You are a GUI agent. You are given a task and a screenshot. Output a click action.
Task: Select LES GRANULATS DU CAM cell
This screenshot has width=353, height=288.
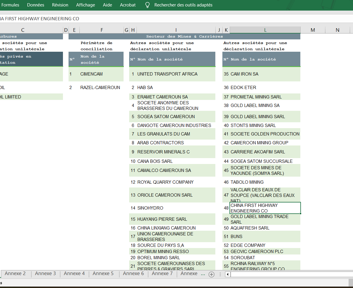coord(176,134)
